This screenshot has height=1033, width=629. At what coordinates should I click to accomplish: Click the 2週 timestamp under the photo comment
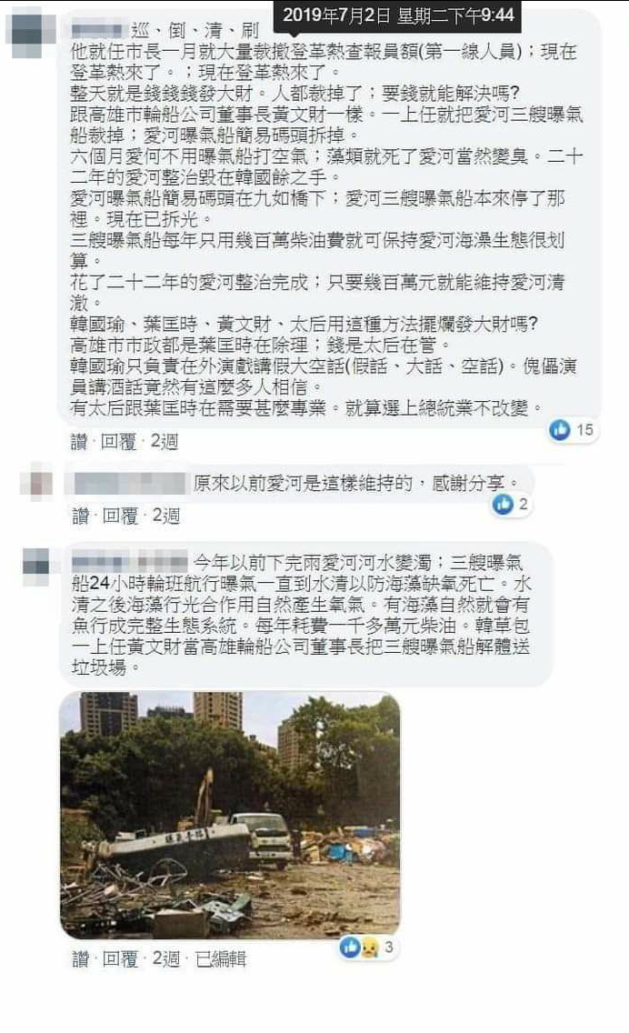click(166, 959)
